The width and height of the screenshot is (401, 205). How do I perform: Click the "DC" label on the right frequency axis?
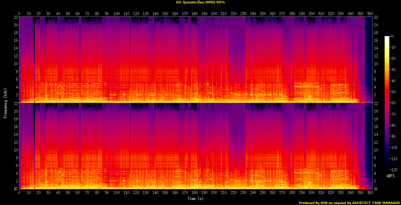[376, 189]
